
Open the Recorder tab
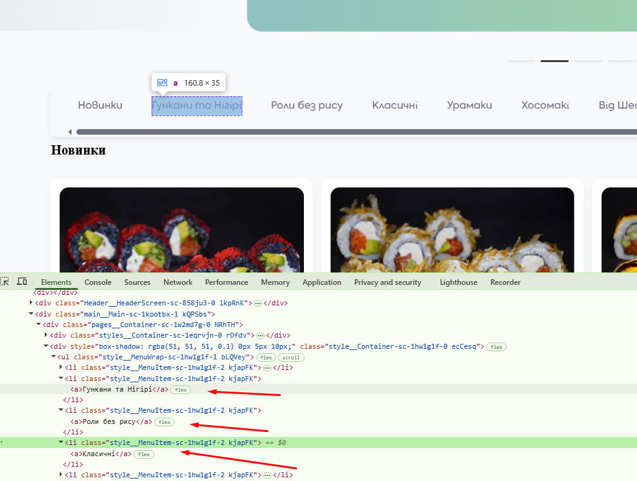[x=505, y=282]
